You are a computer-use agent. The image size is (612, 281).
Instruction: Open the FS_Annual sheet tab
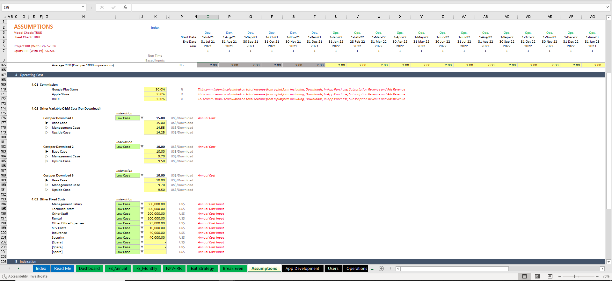point(118,269)
